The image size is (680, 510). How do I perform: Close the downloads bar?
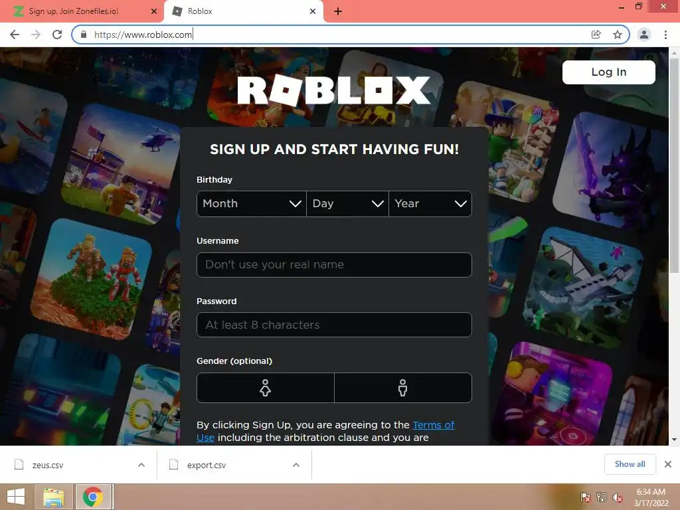668,464
